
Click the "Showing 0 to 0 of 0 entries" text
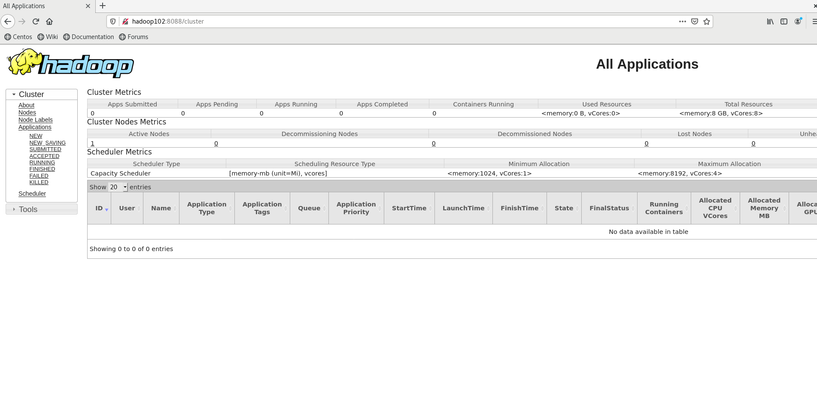coord(131,249)
